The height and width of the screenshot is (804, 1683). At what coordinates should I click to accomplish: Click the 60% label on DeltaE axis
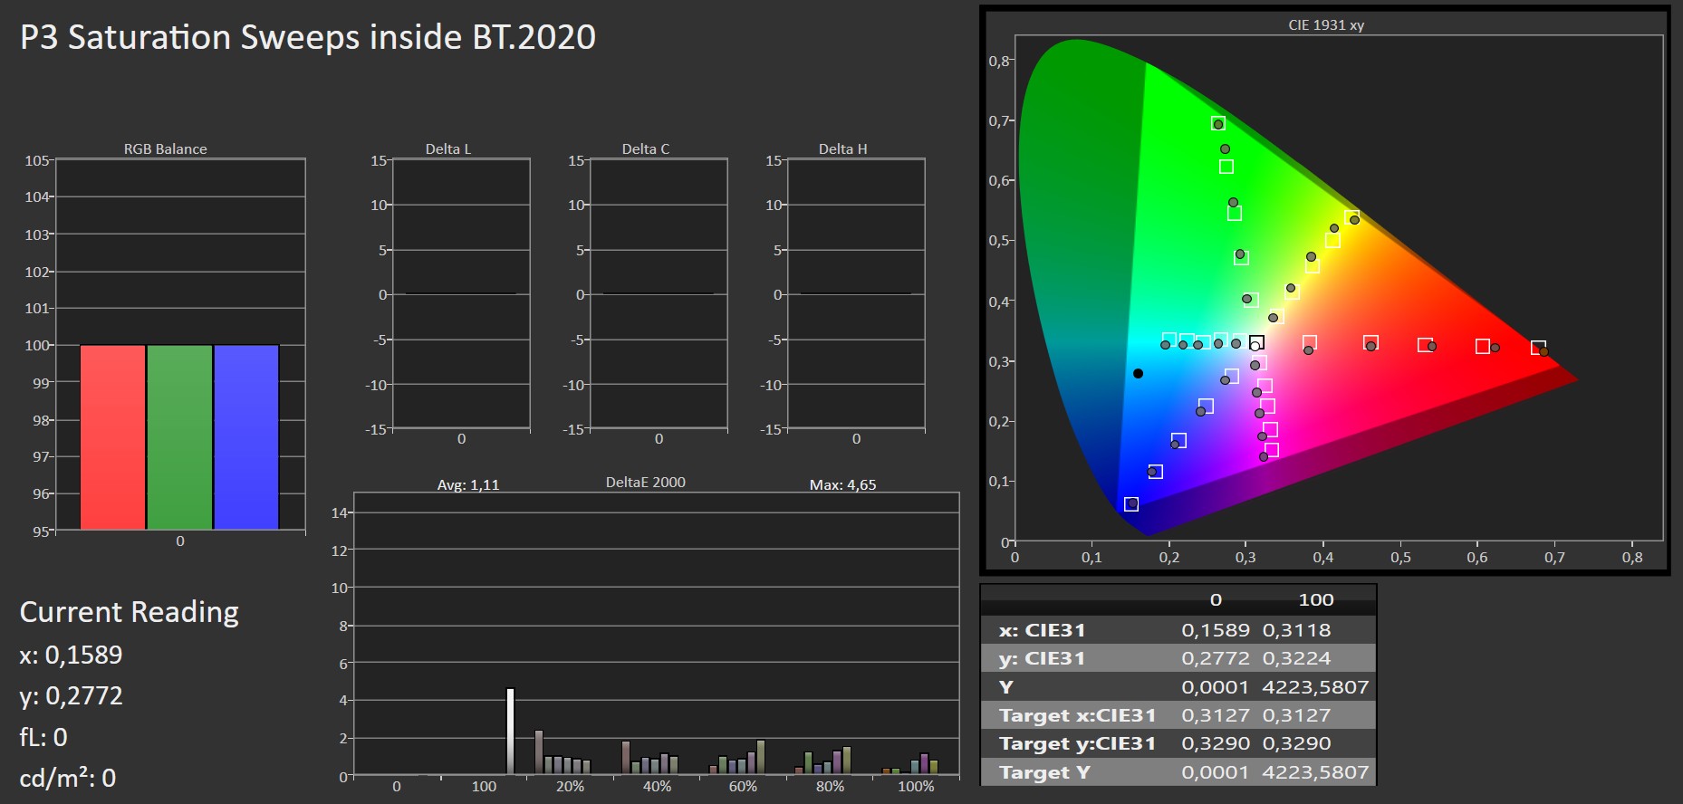click(743, 787)
